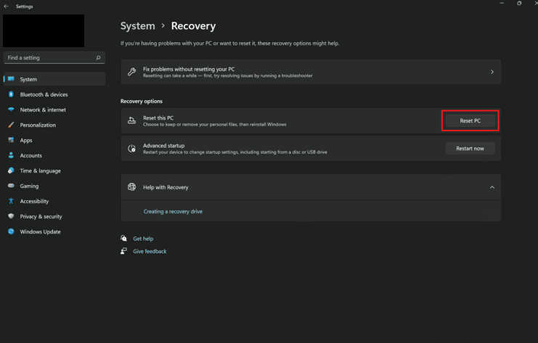Select the 'Advanced startup' title text
The width and height of the screenshot is (538, 343).
click(163, 146)
